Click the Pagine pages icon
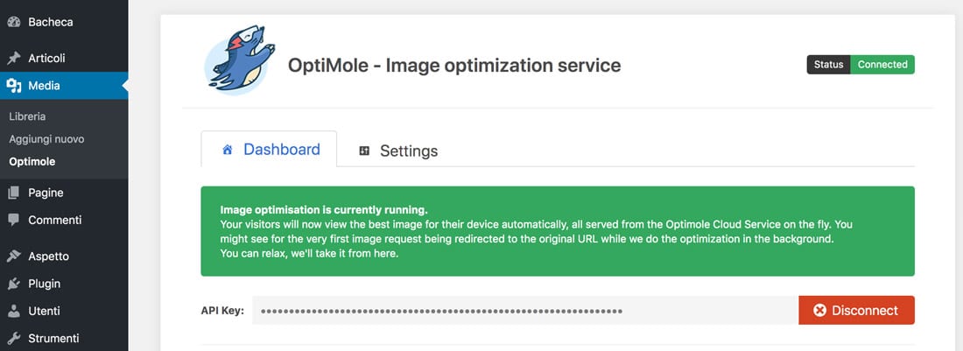Image resolution: width=963 pixels, height=351 pixels. (13, 193)
